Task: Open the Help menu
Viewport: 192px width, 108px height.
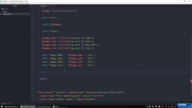Action: pyautogui.click(x=28, y=3)
